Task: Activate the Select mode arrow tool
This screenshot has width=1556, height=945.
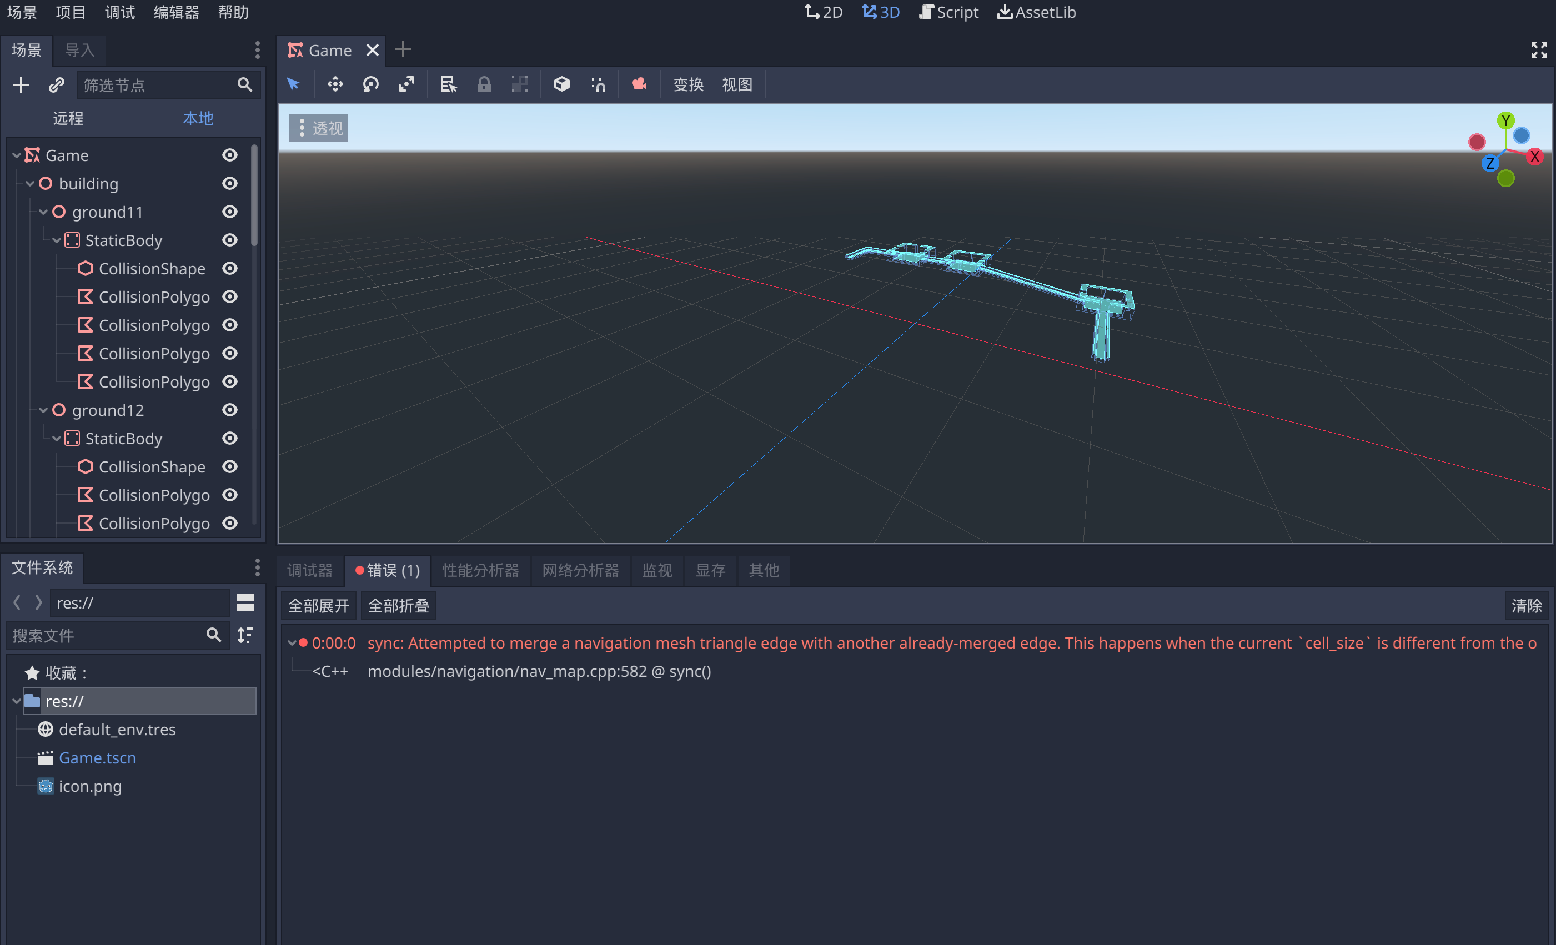Action: click(294, 84)
